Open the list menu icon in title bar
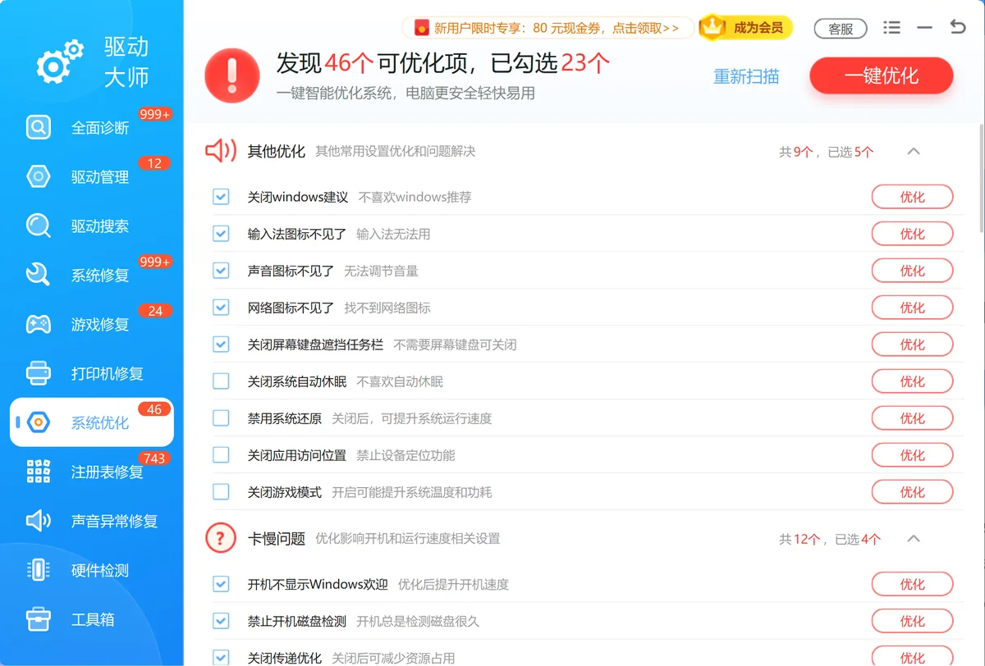Image resolution: width=985 pixels, height=666 pixels. tap(891, 28)
